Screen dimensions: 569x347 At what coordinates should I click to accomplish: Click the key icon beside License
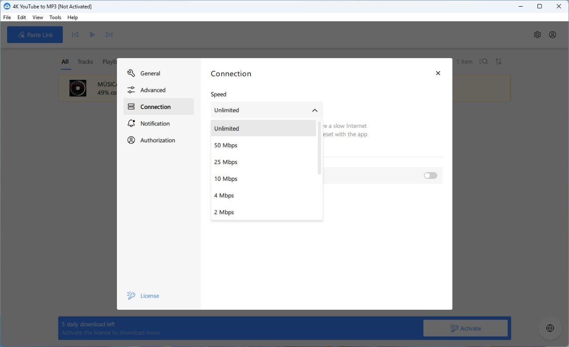coord(131,296)
